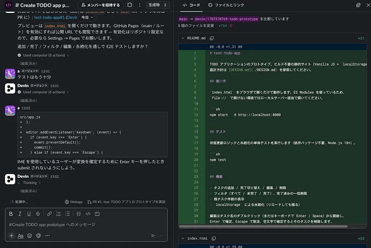Expand Used computer (6 actions)
Screen dimensions: 371x248
point(43,92)
